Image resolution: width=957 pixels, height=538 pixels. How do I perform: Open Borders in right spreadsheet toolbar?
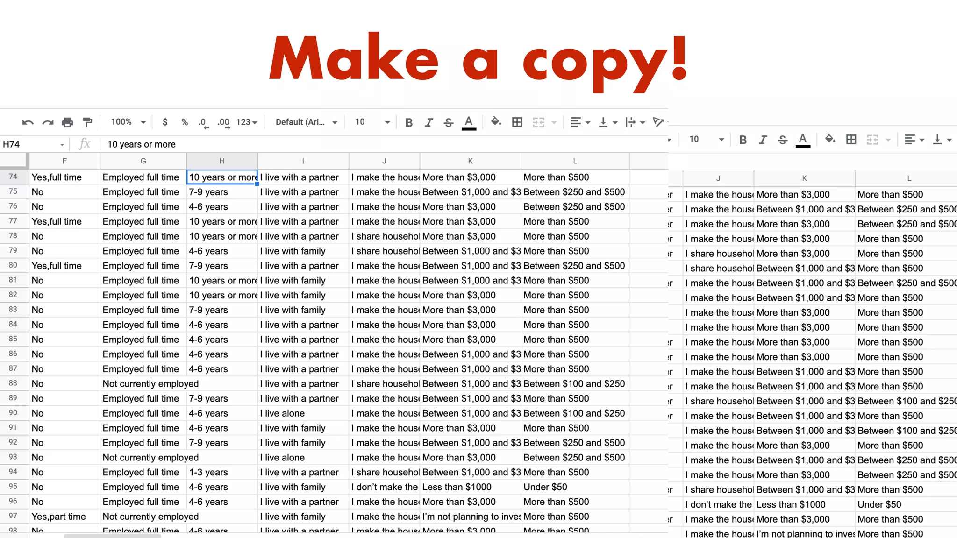pyautogui.click(x=851, y=140)
